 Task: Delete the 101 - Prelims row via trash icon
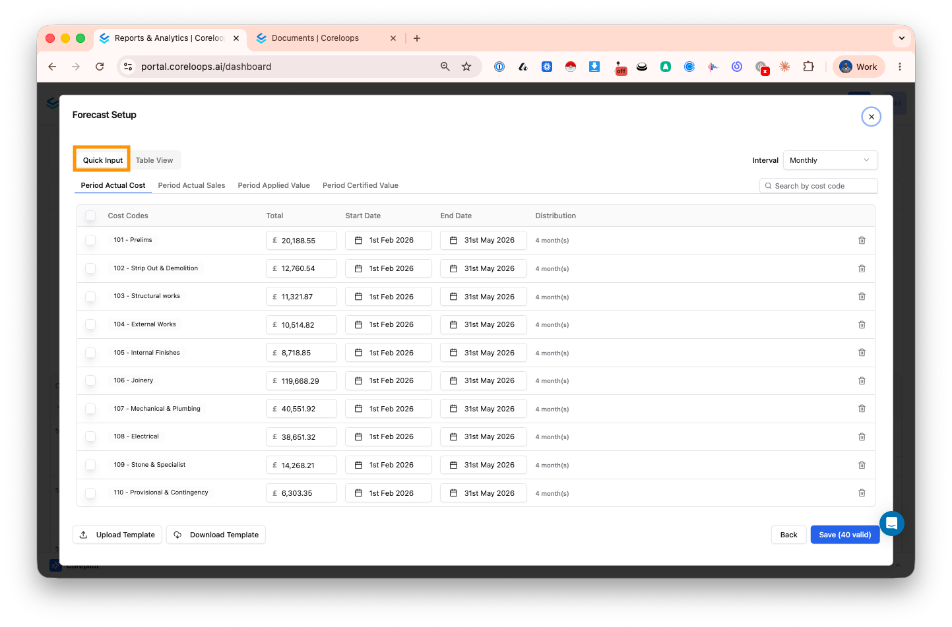pyautogui.click(x=862, y=241)
